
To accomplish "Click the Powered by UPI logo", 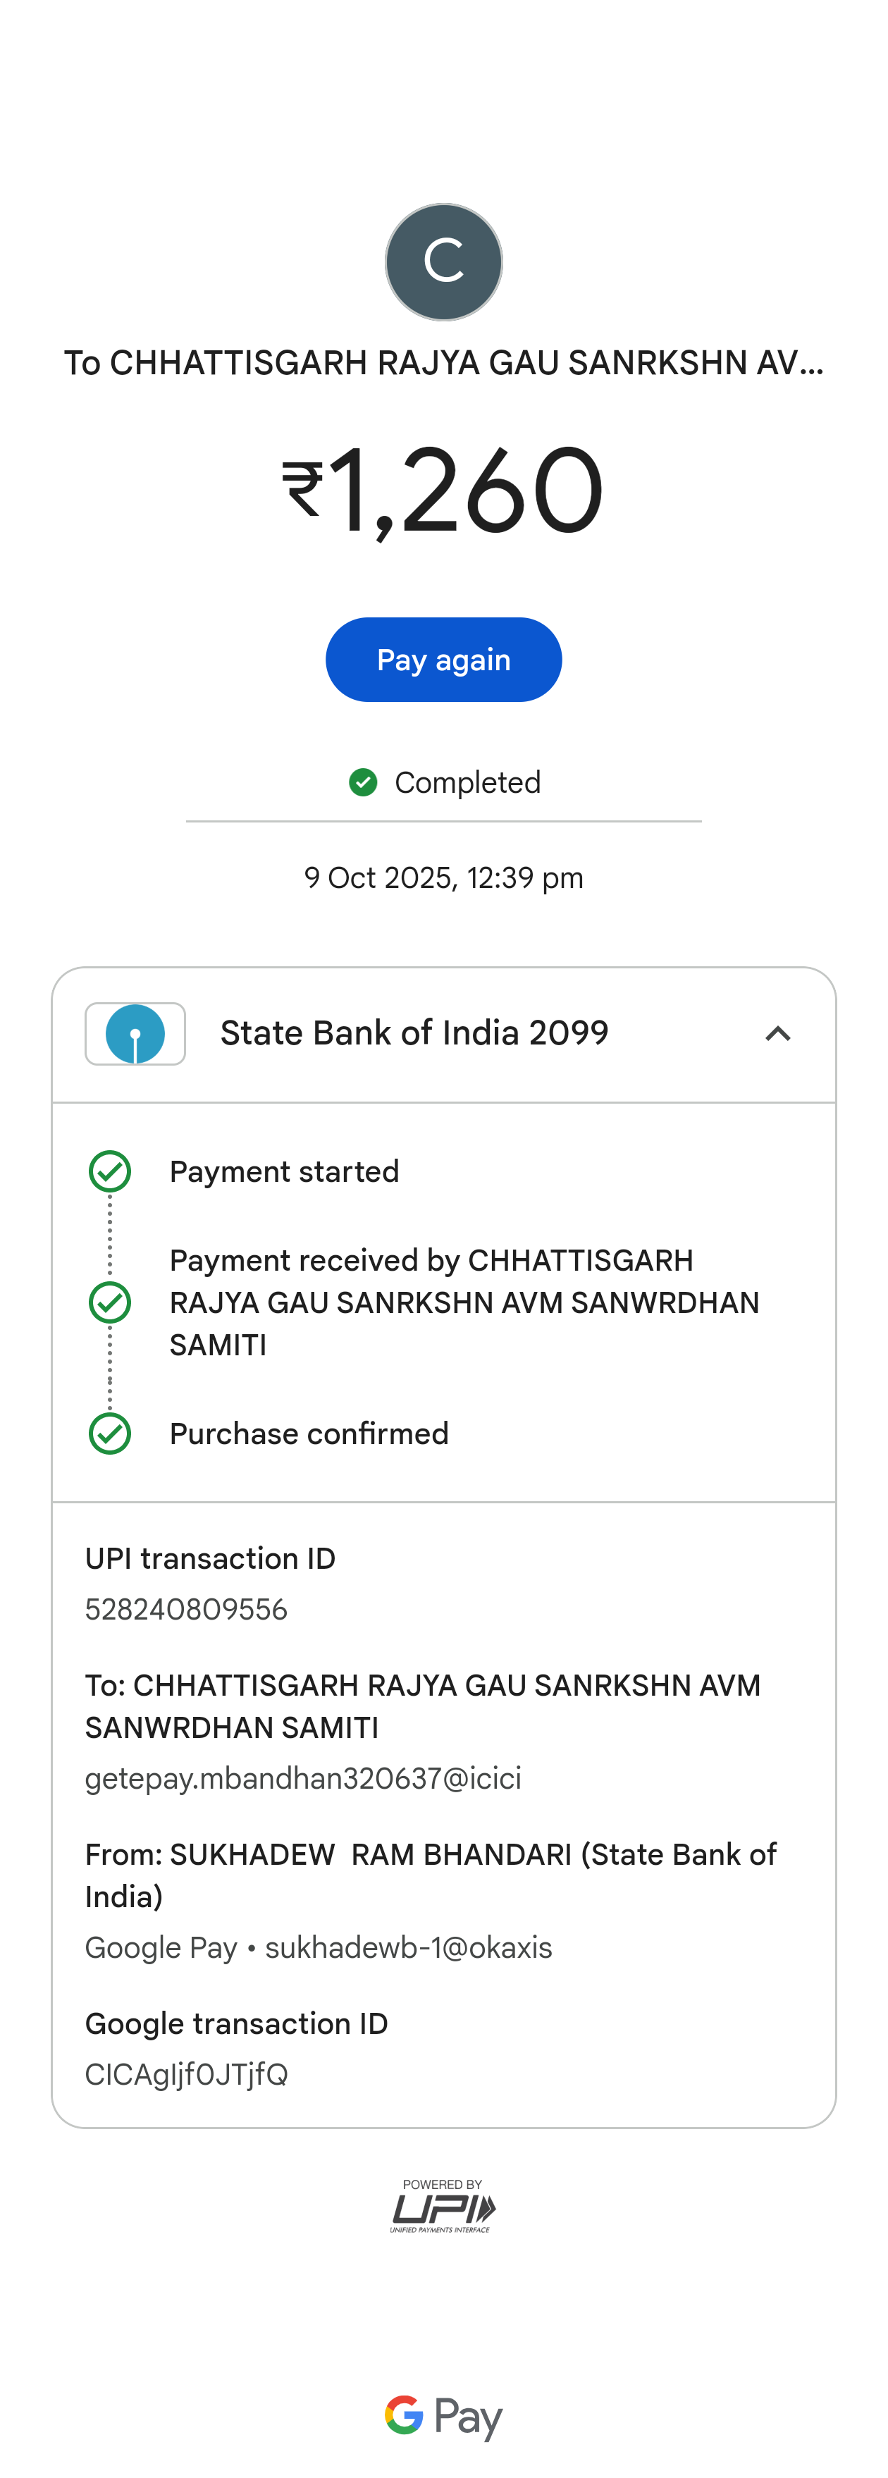I will (443, 2206).
